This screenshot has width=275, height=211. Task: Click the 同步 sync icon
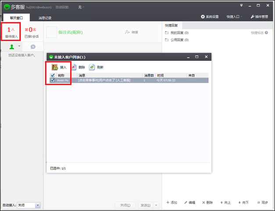click(x=258, y=203)
